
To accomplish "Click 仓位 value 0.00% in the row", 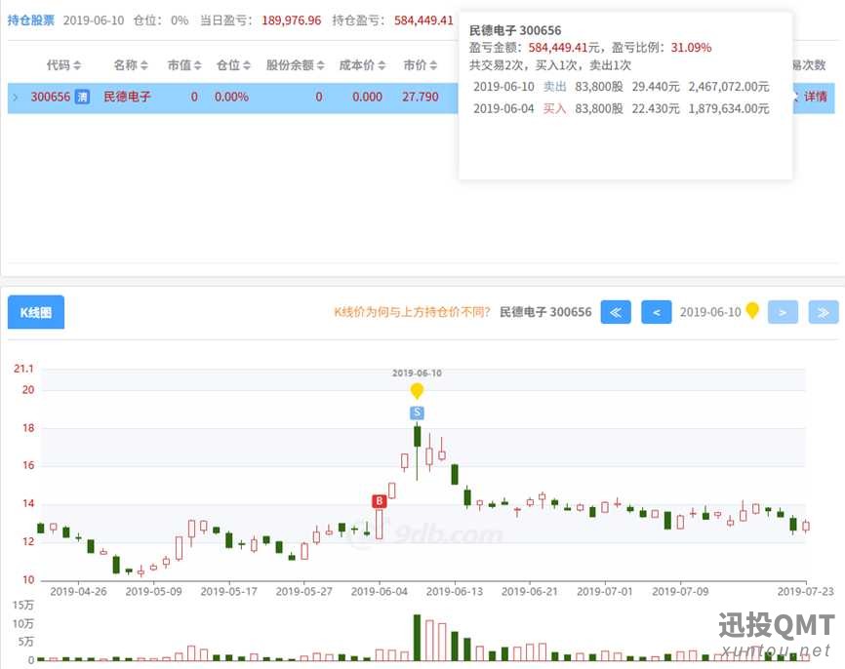I will [231, 97].
